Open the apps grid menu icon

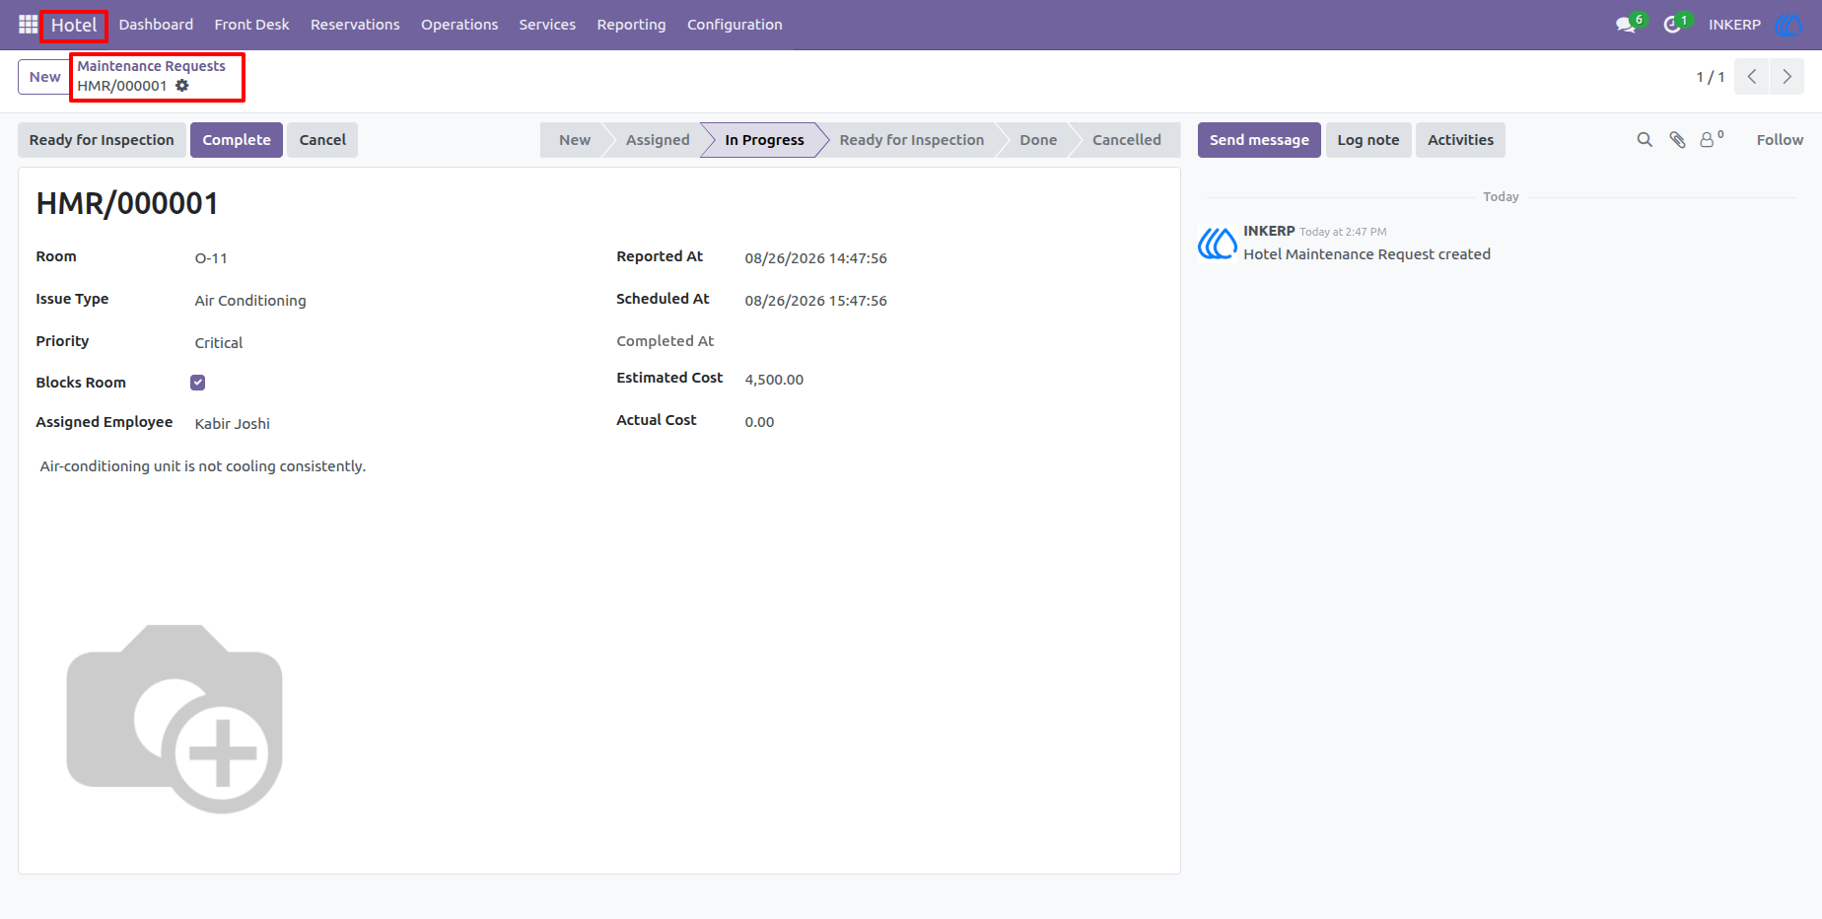28,25
